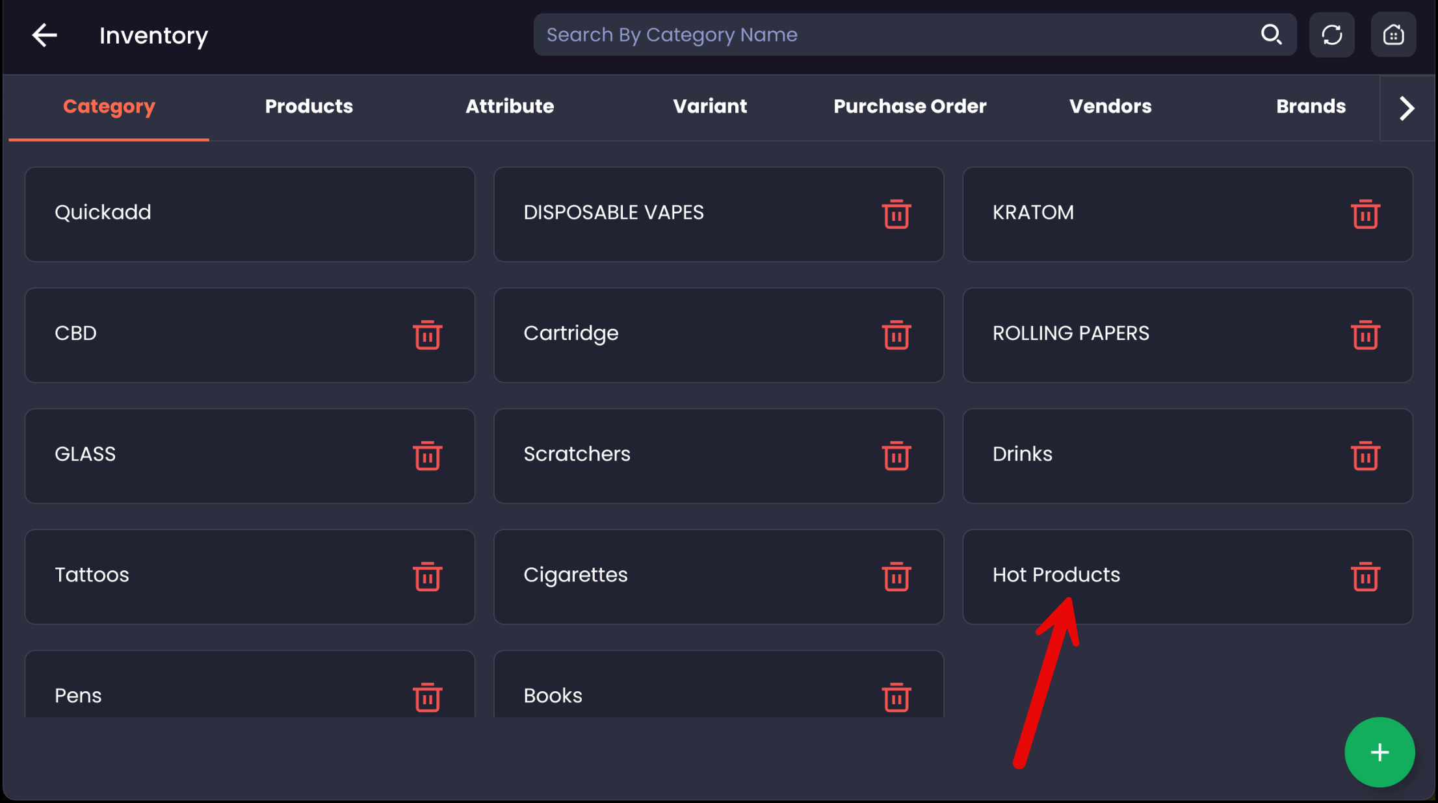Delete the KRATOM category
The height and width of the screenshot is (803, 1438).
(1365, 214)
